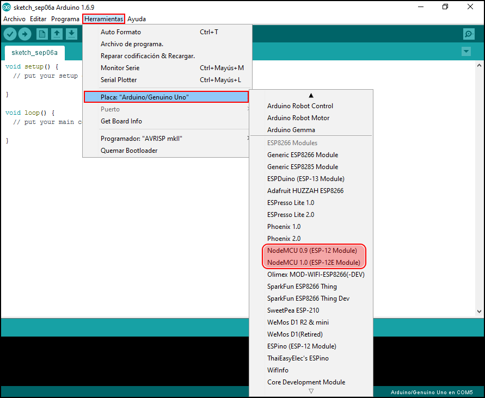Viewport: 485px width, 398px height.
Task: Choose Phoenix 2.0 board
Action: pyautogui.click(x=311, y=239)
